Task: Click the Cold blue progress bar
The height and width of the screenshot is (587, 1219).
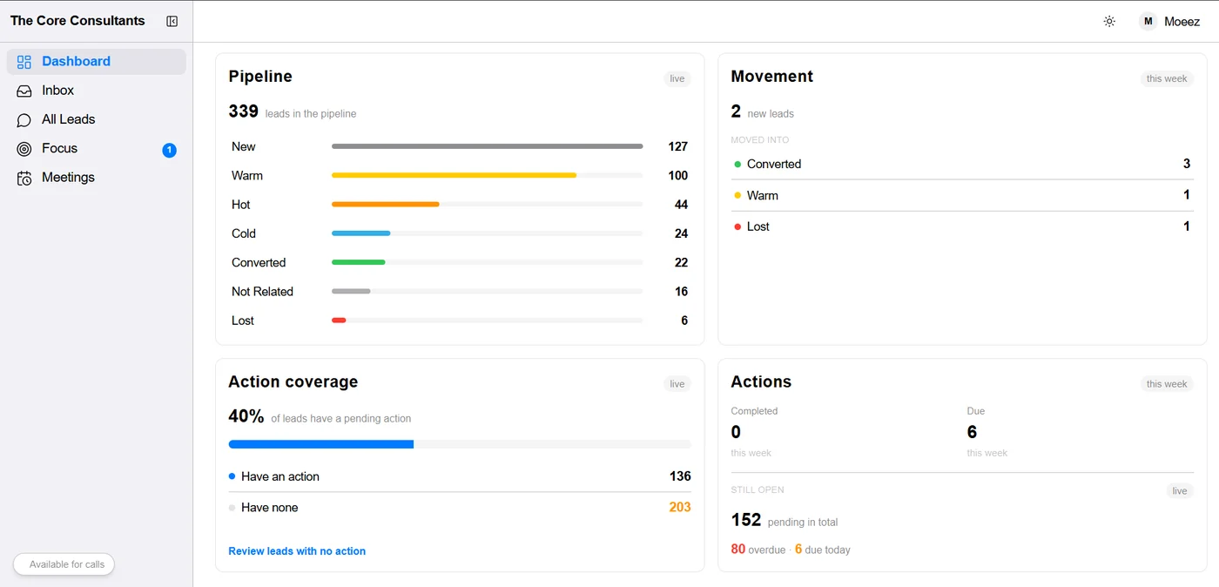Action: (x=360, y=233)
